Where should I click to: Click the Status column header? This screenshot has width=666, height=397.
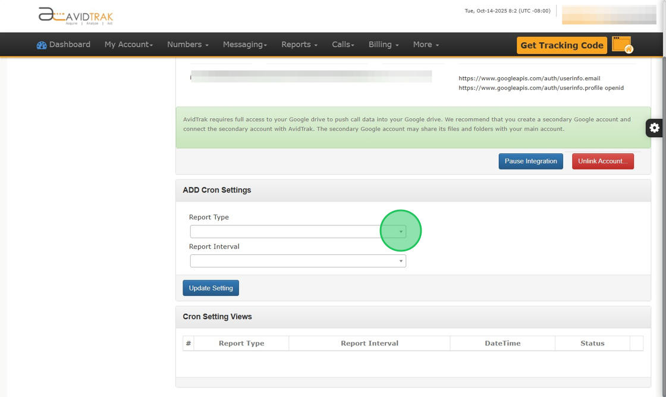592,343
